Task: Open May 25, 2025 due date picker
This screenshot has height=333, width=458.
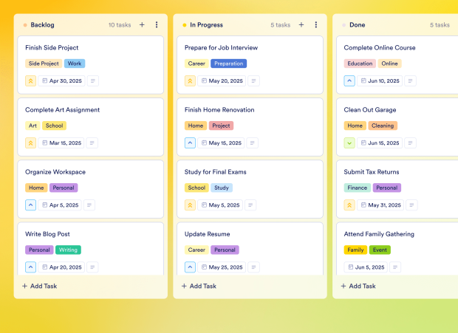Action: coord(222,267)
